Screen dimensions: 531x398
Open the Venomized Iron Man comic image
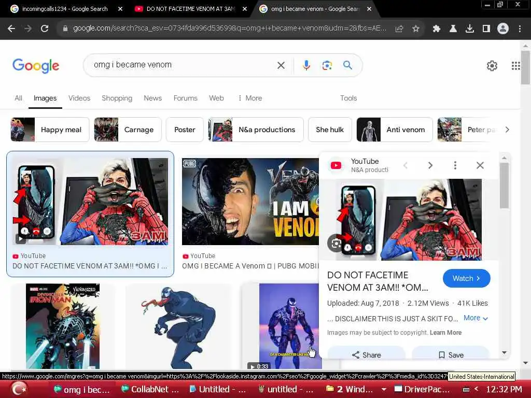[63, 326]
